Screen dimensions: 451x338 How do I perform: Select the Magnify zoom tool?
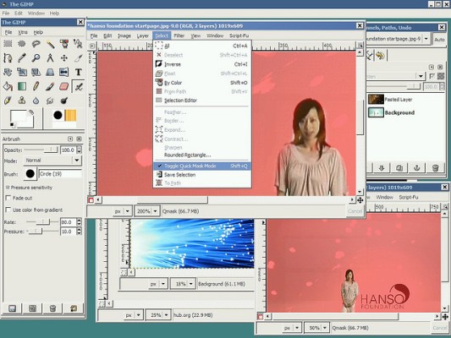coord(36,57)
